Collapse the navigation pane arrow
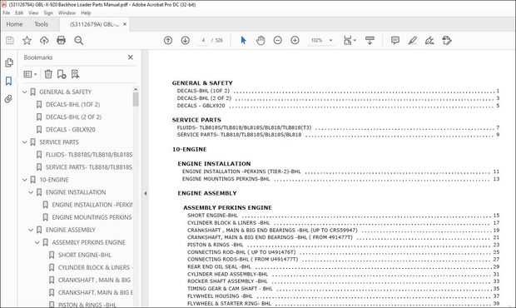This screenshot has height=308, width=516. pyautogui.click(x=145, y=193)
